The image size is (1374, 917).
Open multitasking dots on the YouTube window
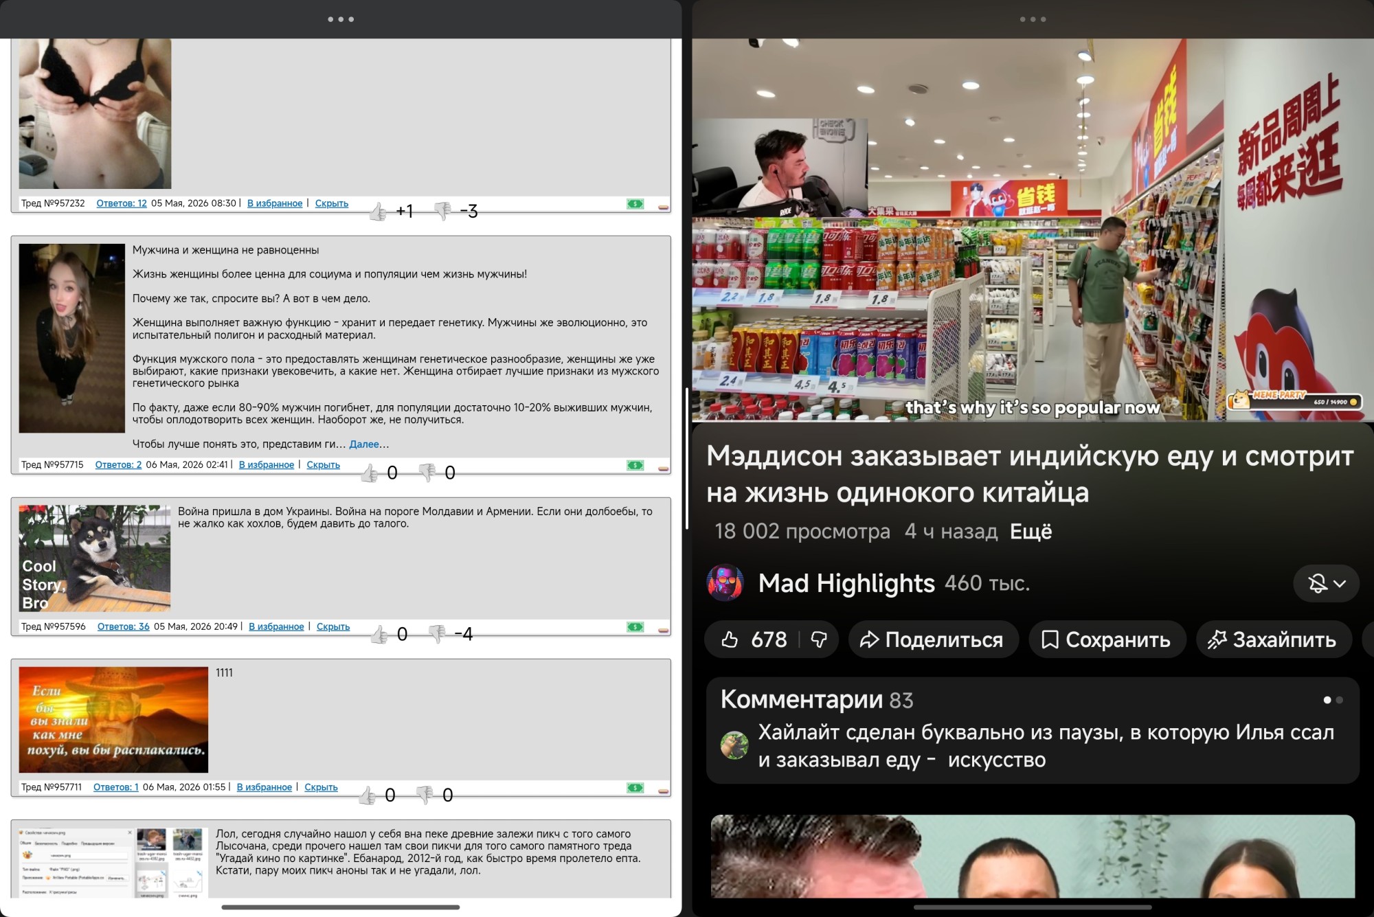(1033, 19)
